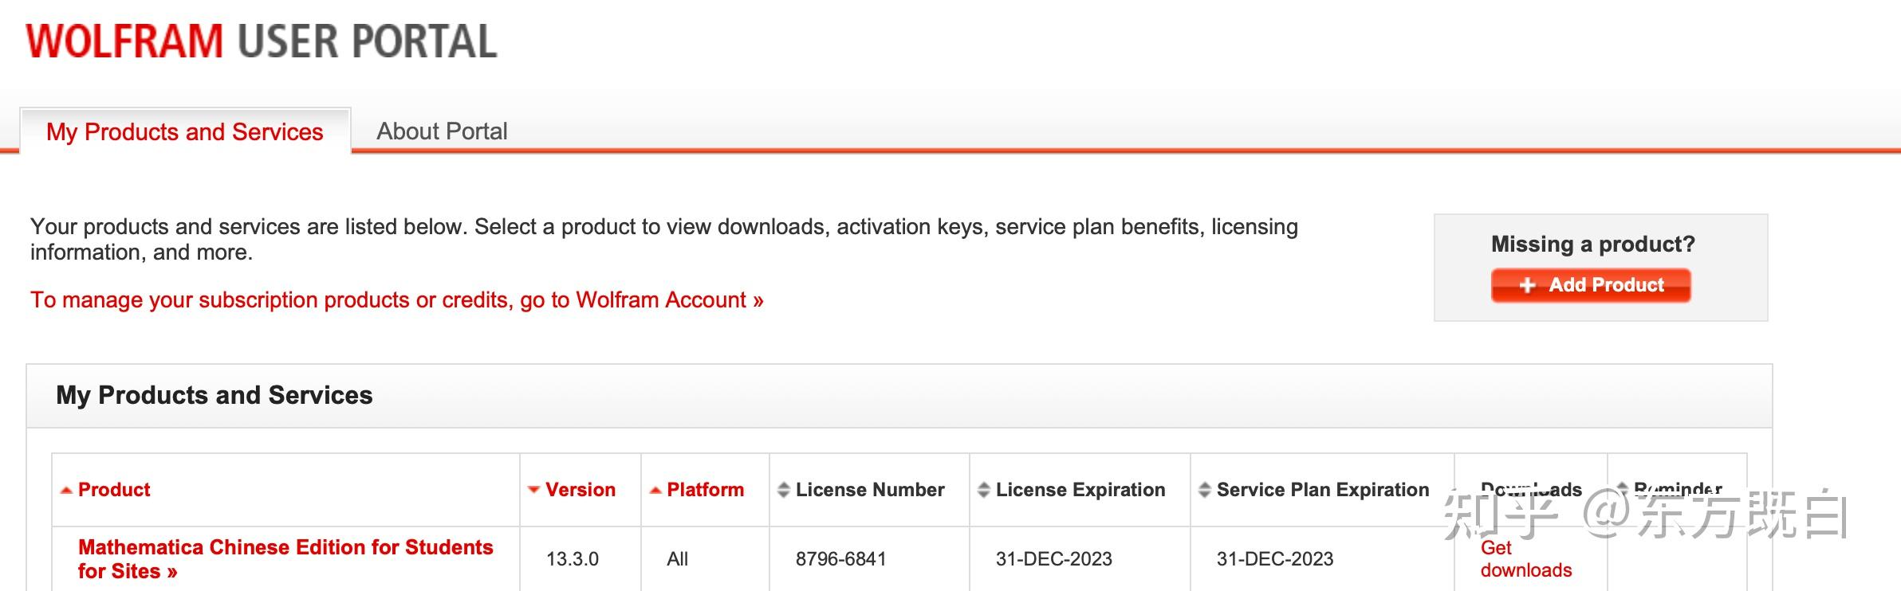Click the sort arrow beside Product header

67,491
